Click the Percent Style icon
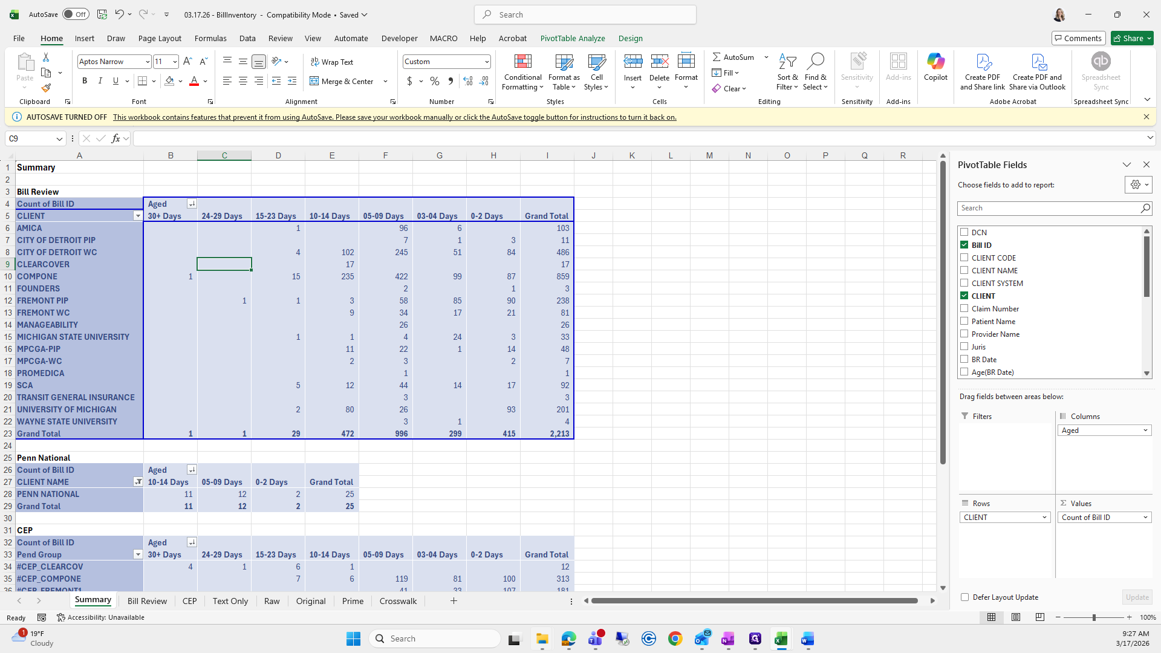 [435, 81]
